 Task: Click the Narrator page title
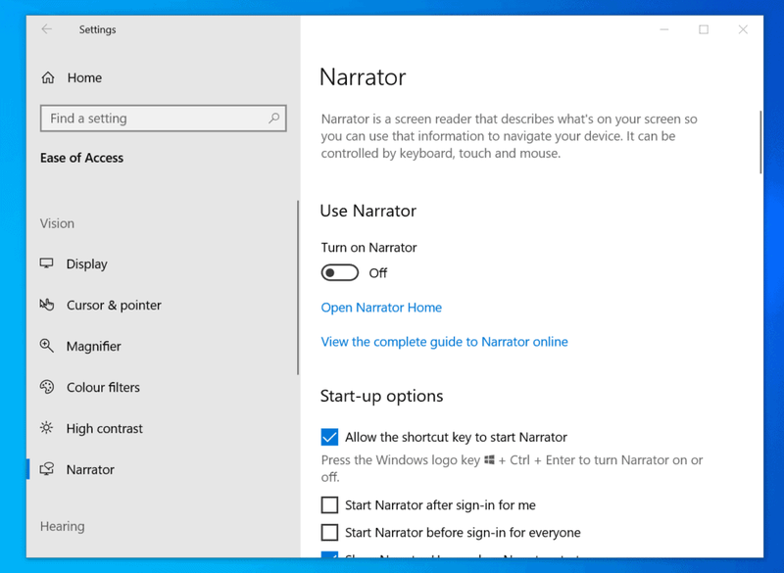pos(363,77)
